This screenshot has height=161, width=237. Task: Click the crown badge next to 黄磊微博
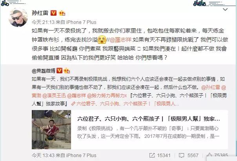[x=67, y=71]
